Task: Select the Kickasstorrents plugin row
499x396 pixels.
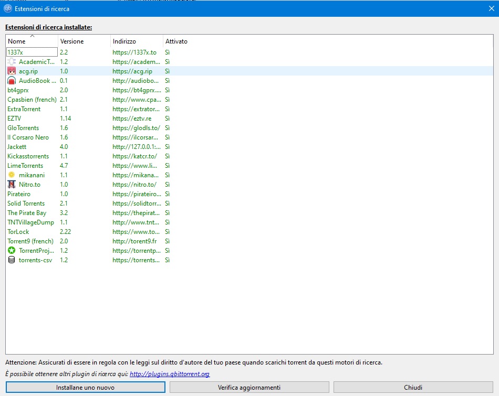Action: coord(249,156)
